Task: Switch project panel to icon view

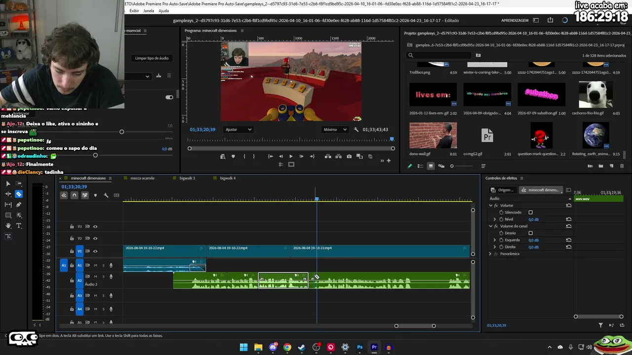Action: coord(431,166)
